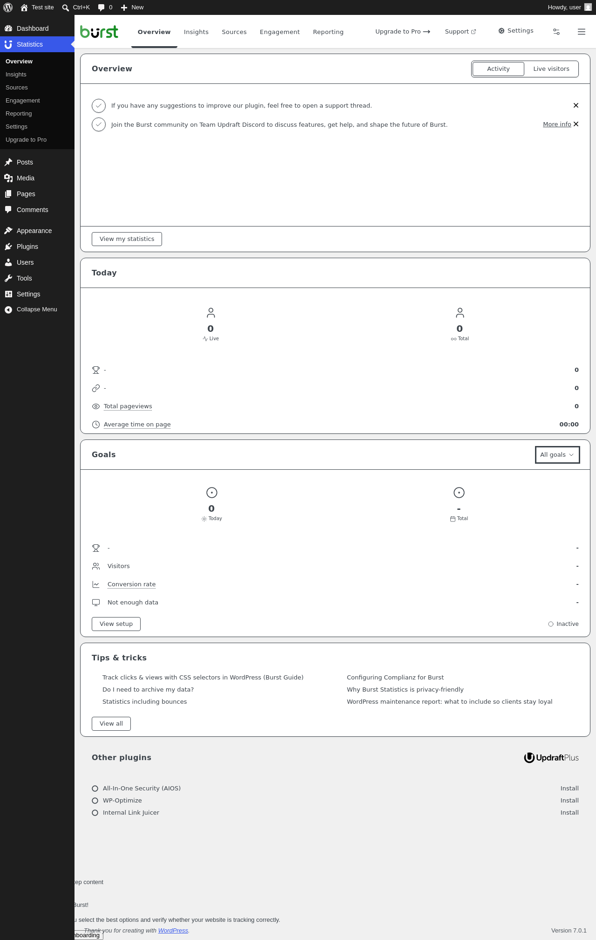Open Statistics menu in sidebar
The height and width of the screenshot is (940, 596).
click(x=37, y=44)
